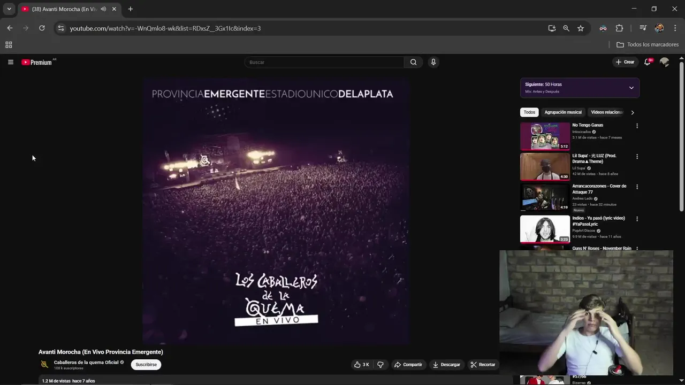Click the Avanti Morocha video title text
685x385 pixels.
(x=101, y=352)
